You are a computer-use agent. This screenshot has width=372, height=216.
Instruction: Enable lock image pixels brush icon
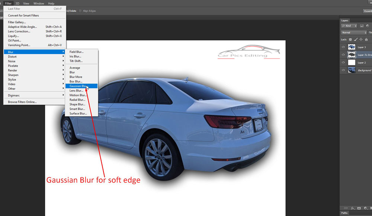(x=356, y=39)
